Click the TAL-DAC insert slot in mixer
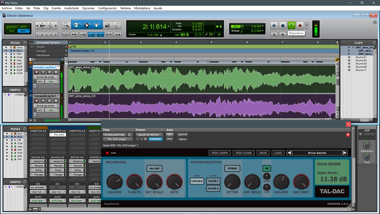Screen dimensions: 380x214 [57, 134]
